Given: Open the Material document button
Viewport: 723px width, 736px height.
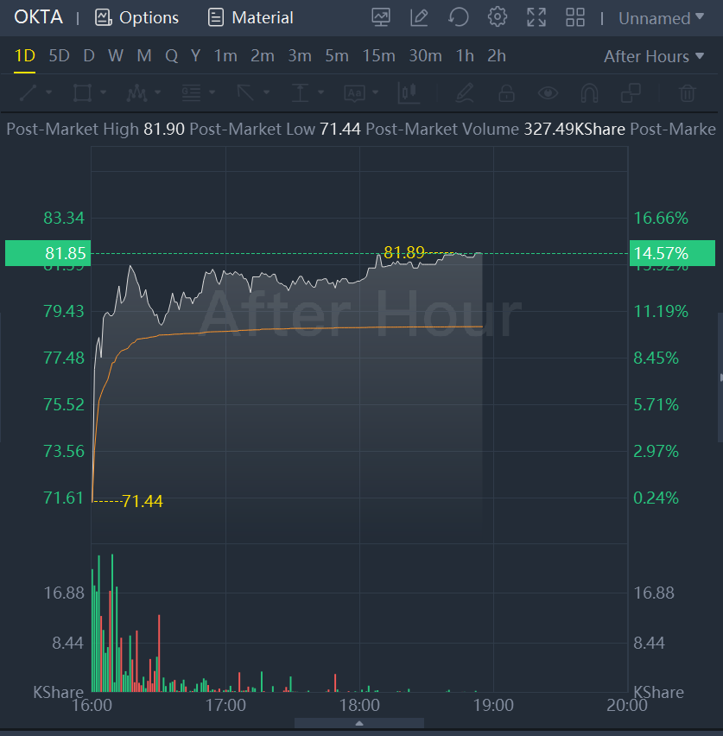Looking at the screenshot, I should point(251,18).
